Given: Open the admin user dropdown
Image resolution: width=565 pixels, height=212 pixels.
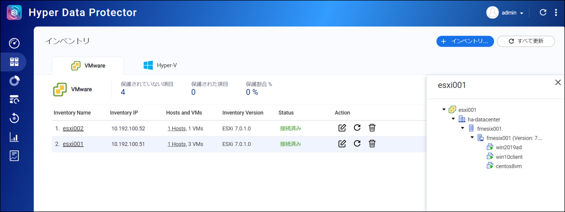Looking at the screenshot, I should click(506, 13).
